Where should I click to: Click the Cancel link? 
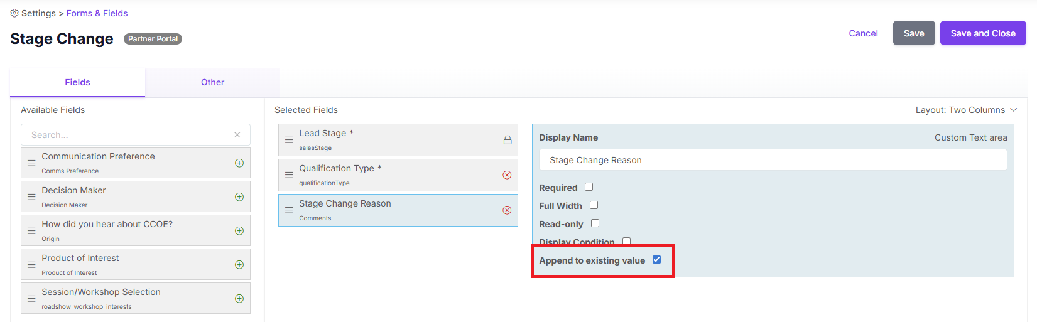pyautogui.click(x=864, y=33)
